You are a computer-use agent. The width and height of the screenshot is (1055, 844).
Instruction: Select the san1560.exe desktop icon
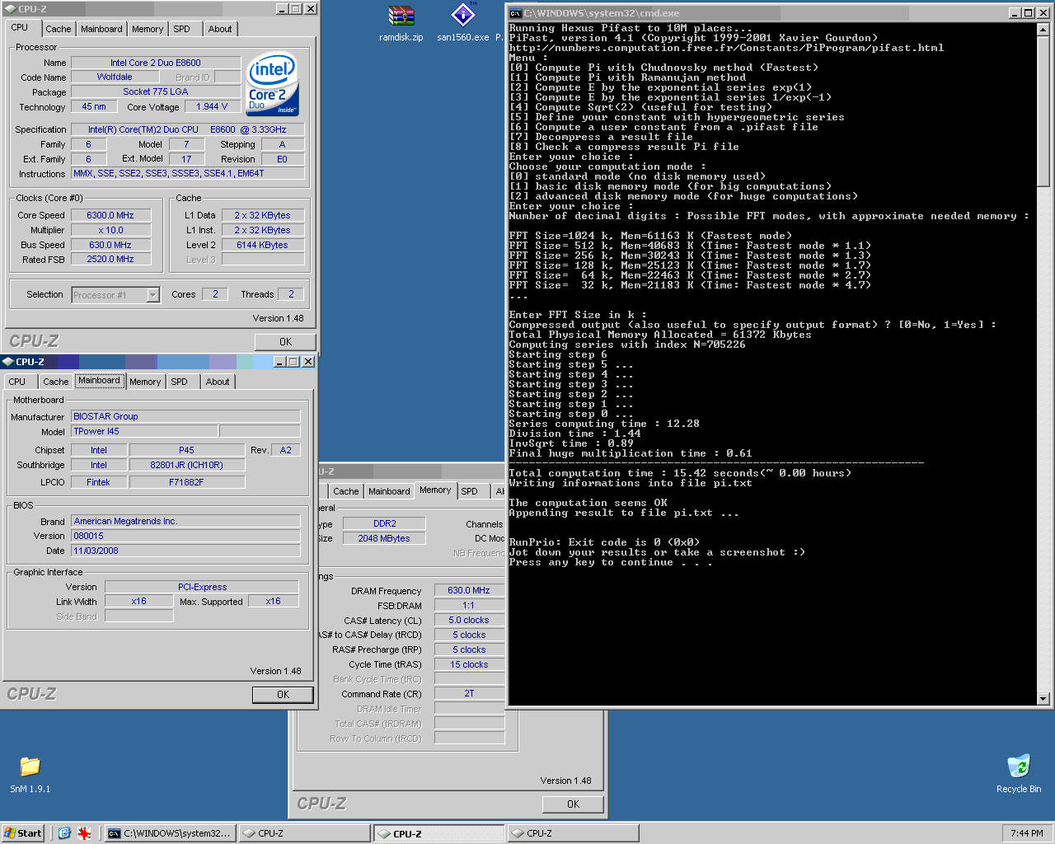click(x=462, y=16)
